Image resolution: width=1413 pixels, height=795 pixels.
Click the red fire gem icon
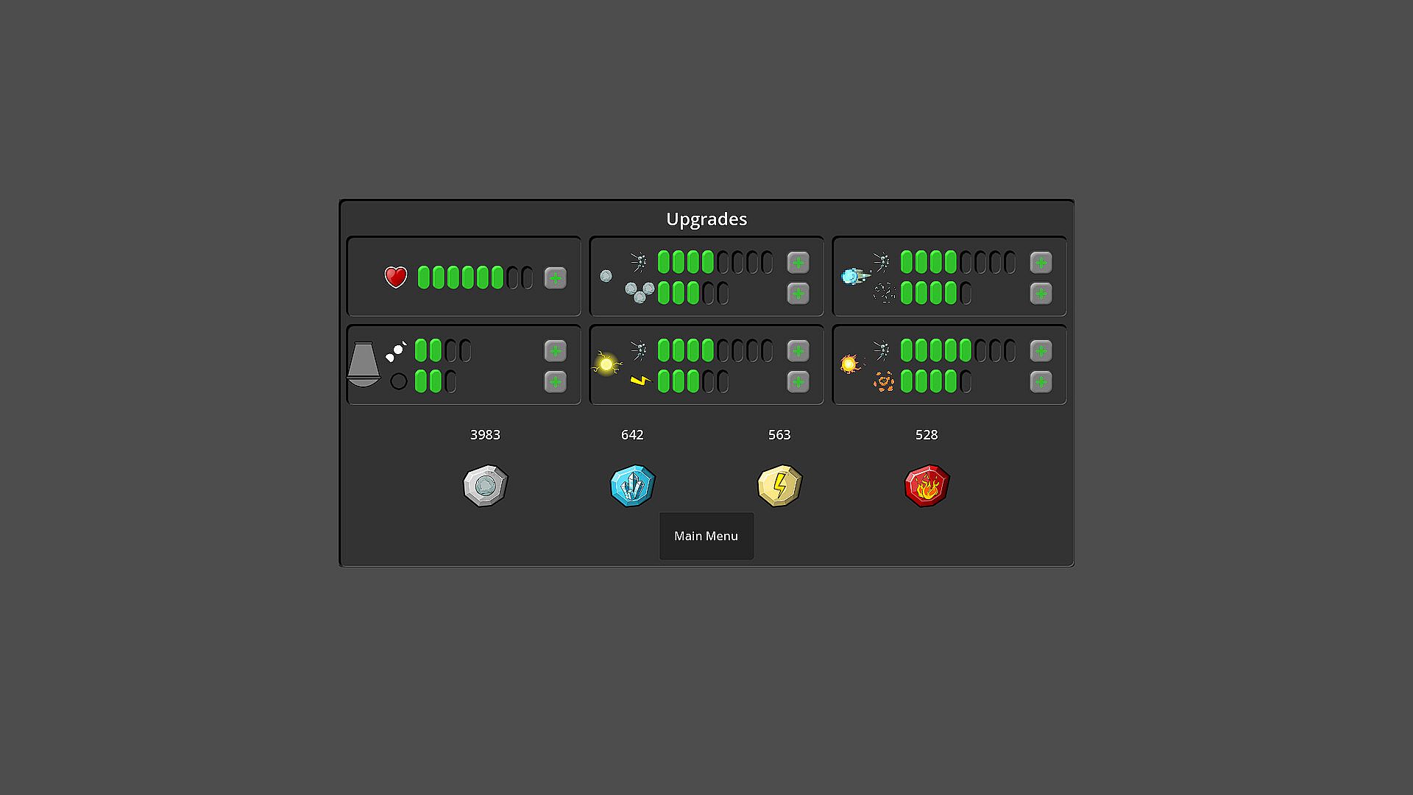click(x=927, y=486)
